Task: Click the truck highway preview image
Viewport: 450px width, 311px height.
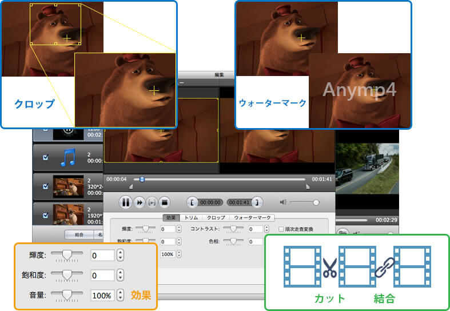Action: [x=367, y=169]
